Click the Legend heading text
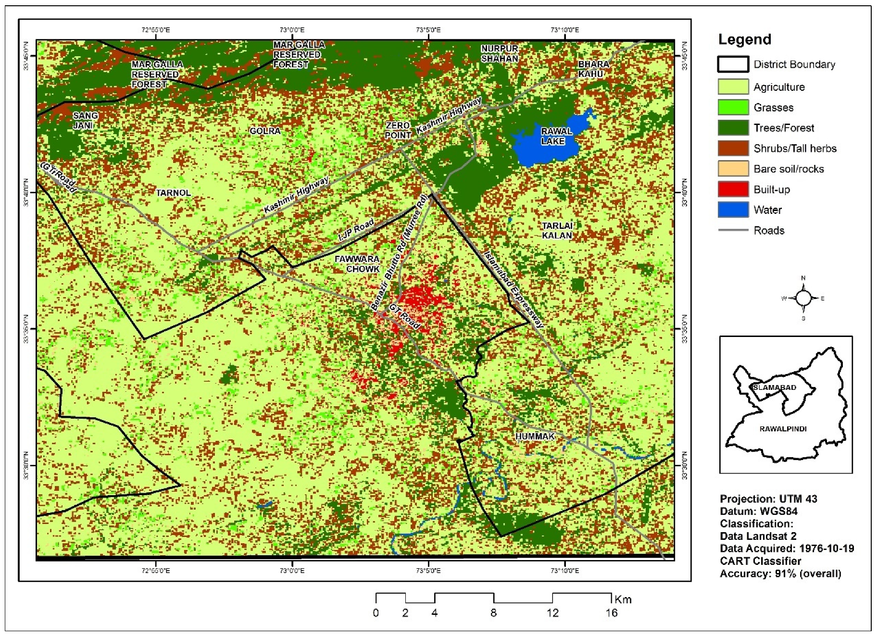 (x=744, y=39)
